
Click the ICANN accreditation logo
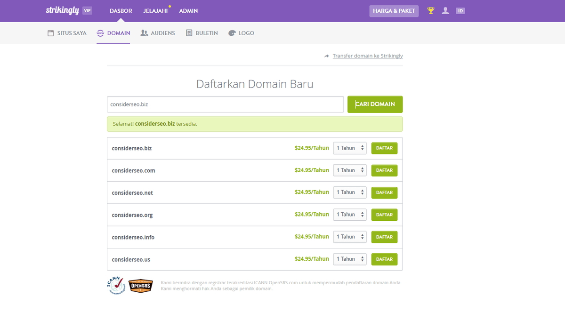[116, 285]
